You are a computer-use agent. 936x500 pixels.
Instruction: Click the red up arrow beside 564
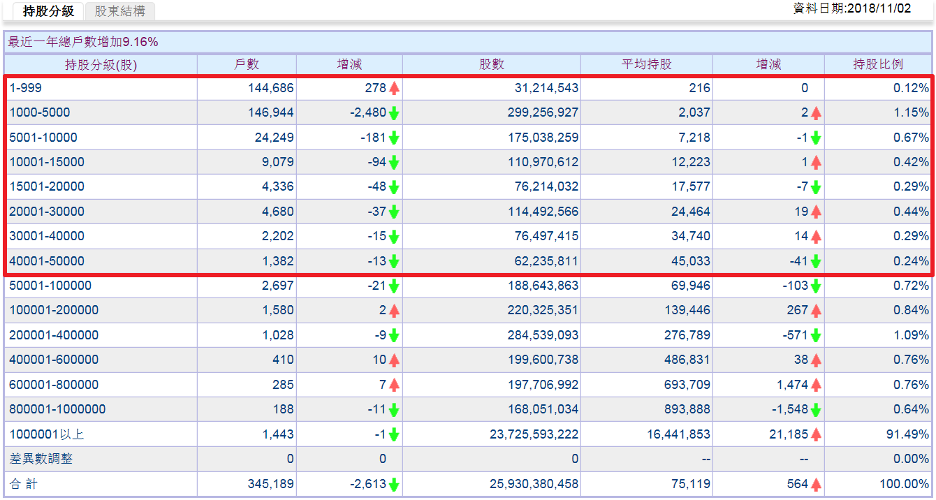click(816, 484)
